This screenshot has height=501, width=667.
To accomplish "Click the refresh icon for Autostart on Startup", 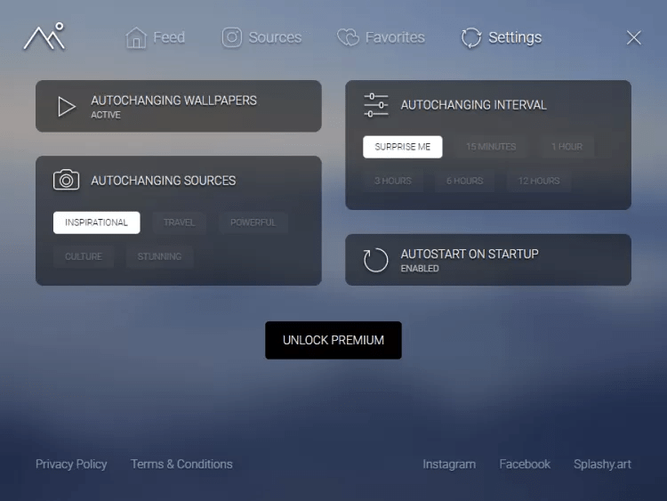I will [376, 260].
